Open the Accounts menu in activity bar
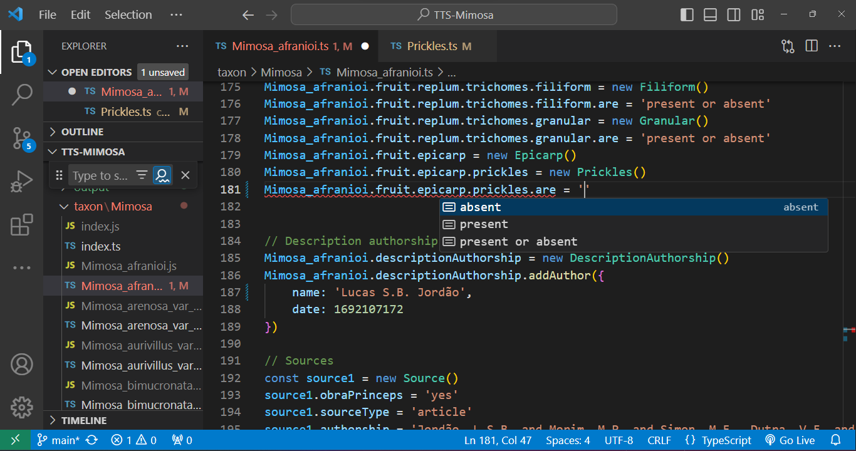Image resolution: width=856 pixels, height=451 pixels. coord(22,364)
